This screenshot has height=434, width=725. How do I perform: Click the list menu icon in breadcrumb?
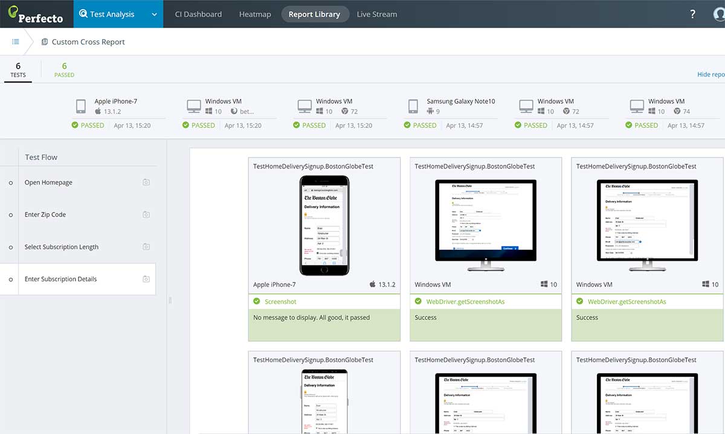pos(16,42)
